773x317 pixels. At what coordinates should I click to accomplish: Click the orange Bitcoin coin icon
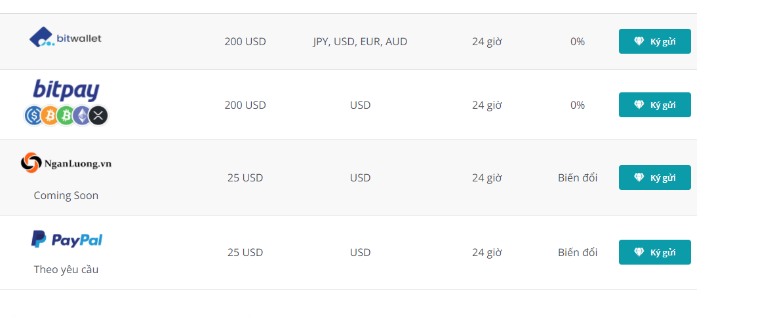(x=49, y=116)
